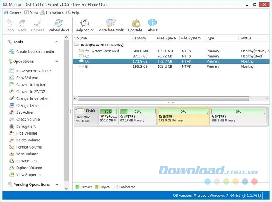Image resolution: width=272 pixels, height=202 pixels.
Task: Click Create bootable media icon
Action: click(x=12, y=51)
